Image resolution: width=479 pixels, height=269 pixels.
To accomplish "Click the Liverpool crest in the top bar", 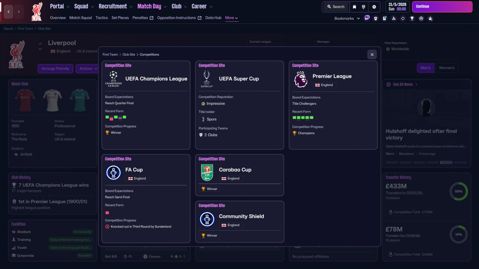I will [x=37, y=12].
